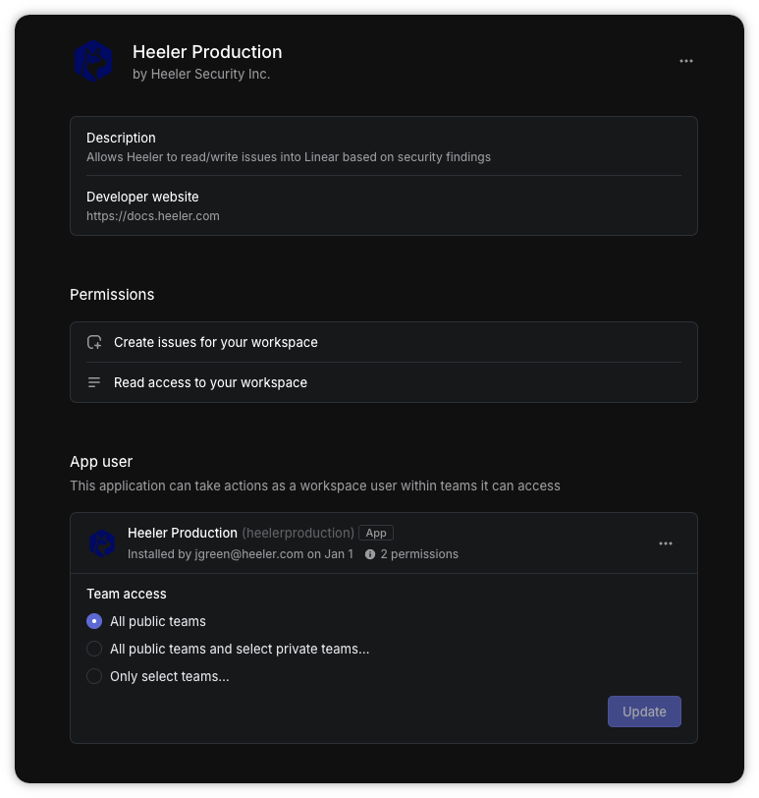The image size is (759, 798).
Task: Click the Installed by jgreen@heeler.com text
Action: (240, 554)
